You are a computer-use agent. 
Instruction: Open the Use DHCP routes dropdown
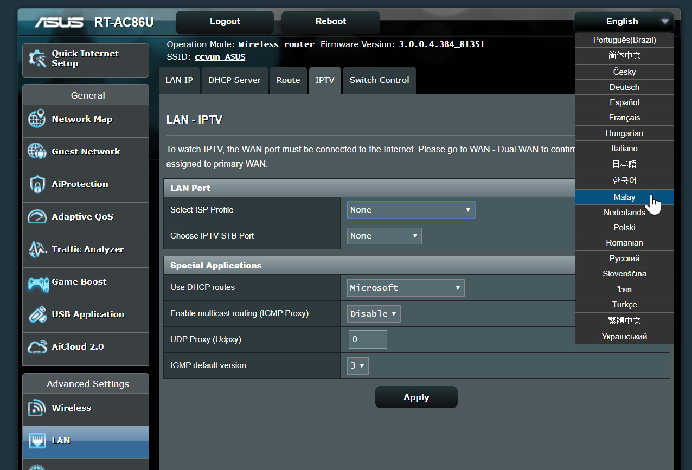click(406, 288)
